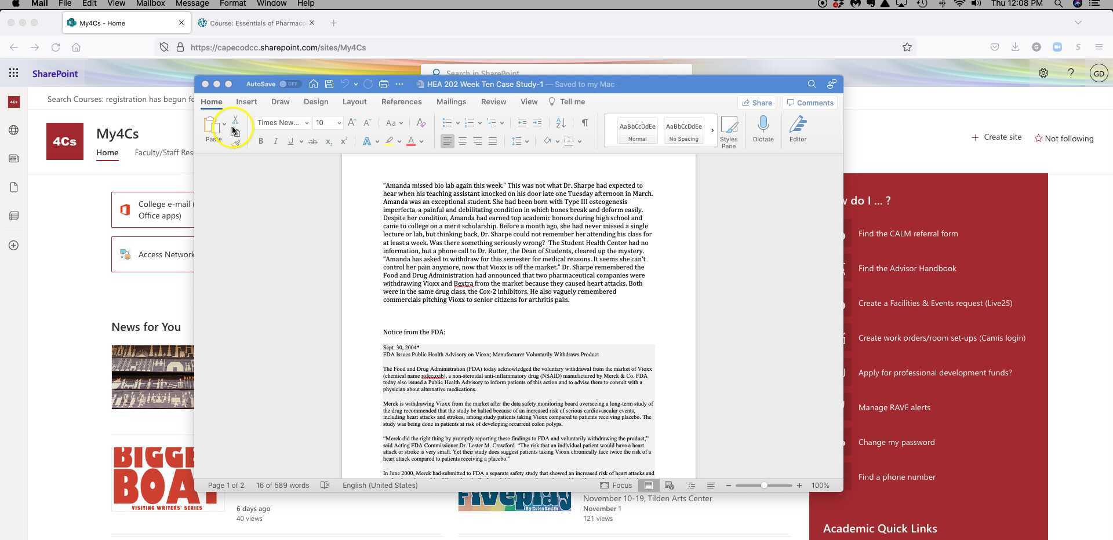Open the font size dropdown
1113x540 pixels.
pyautogui.click(x=339, y=123)
